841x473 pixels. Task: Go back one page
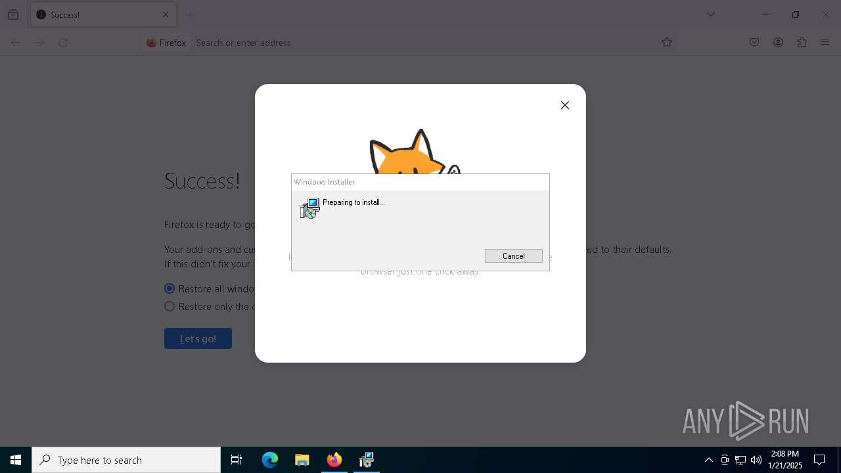pyautogui.click(x=16, y=43)
